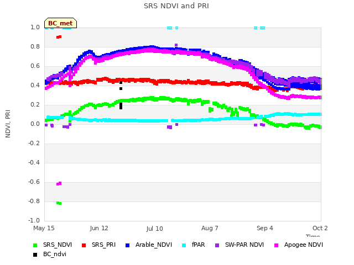Toggle the Apogee NDVI series label

[x=304, y=245]
